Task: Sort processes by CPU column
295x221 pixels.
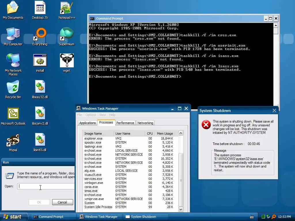Action: point(150,134)
